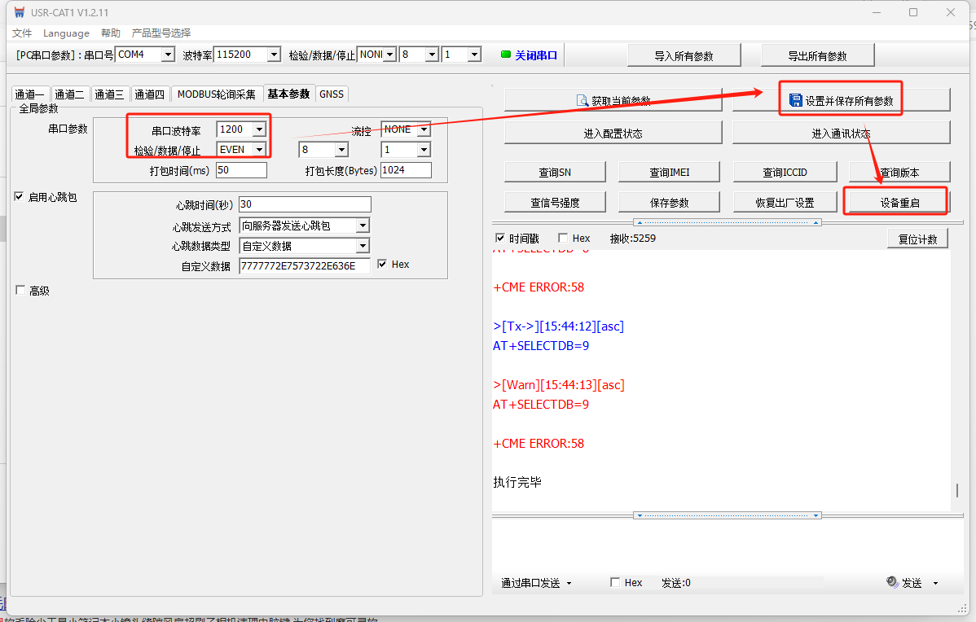Screen dimensions: 976x622
Task: Switch to the GNSS tab
Action: 332,94
